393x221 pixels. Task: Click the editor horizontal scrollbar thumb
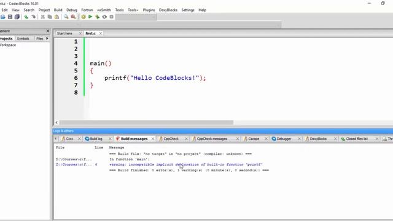pos(146,123)
